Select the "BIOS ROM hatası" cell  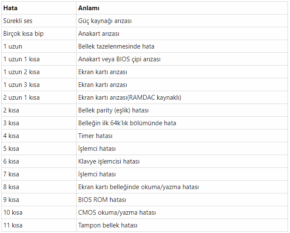click(x=102, y=200)
